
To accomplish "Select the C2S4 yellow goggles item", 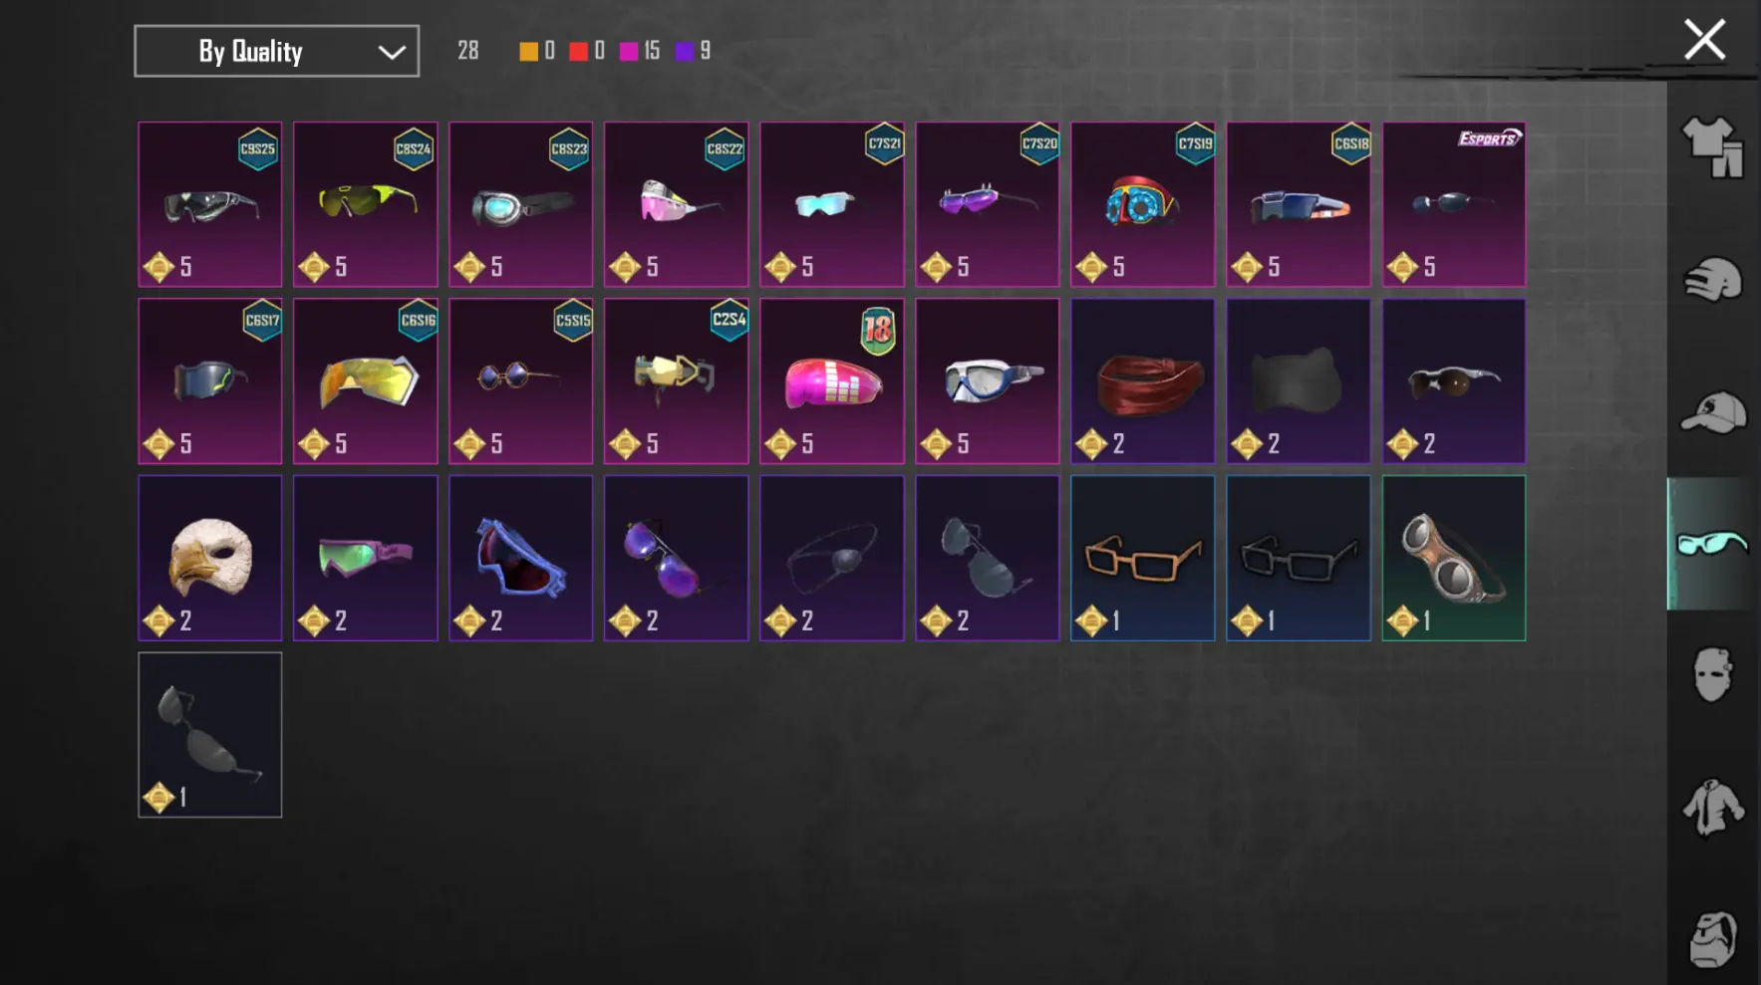I will [x=676, y=381].
